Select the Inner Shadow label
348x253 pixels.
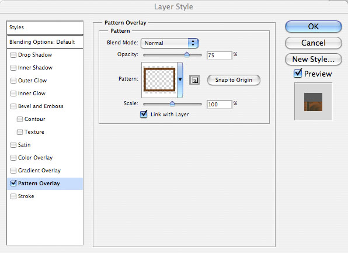tap(35, 68)
